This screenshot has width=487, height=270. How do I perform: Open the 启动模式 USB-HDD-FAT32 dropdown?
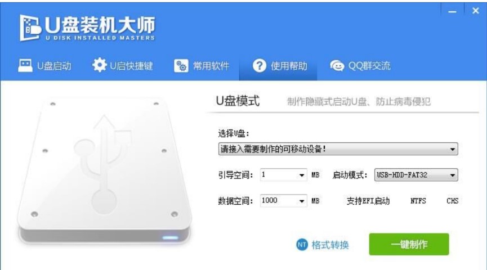(x=416, y=175)
